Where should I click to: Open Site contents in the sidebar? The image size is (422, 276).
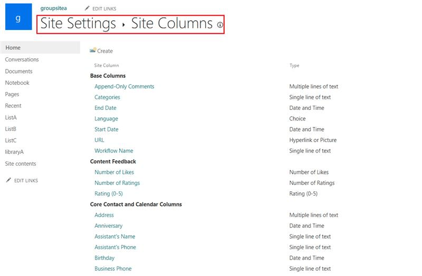21,163
